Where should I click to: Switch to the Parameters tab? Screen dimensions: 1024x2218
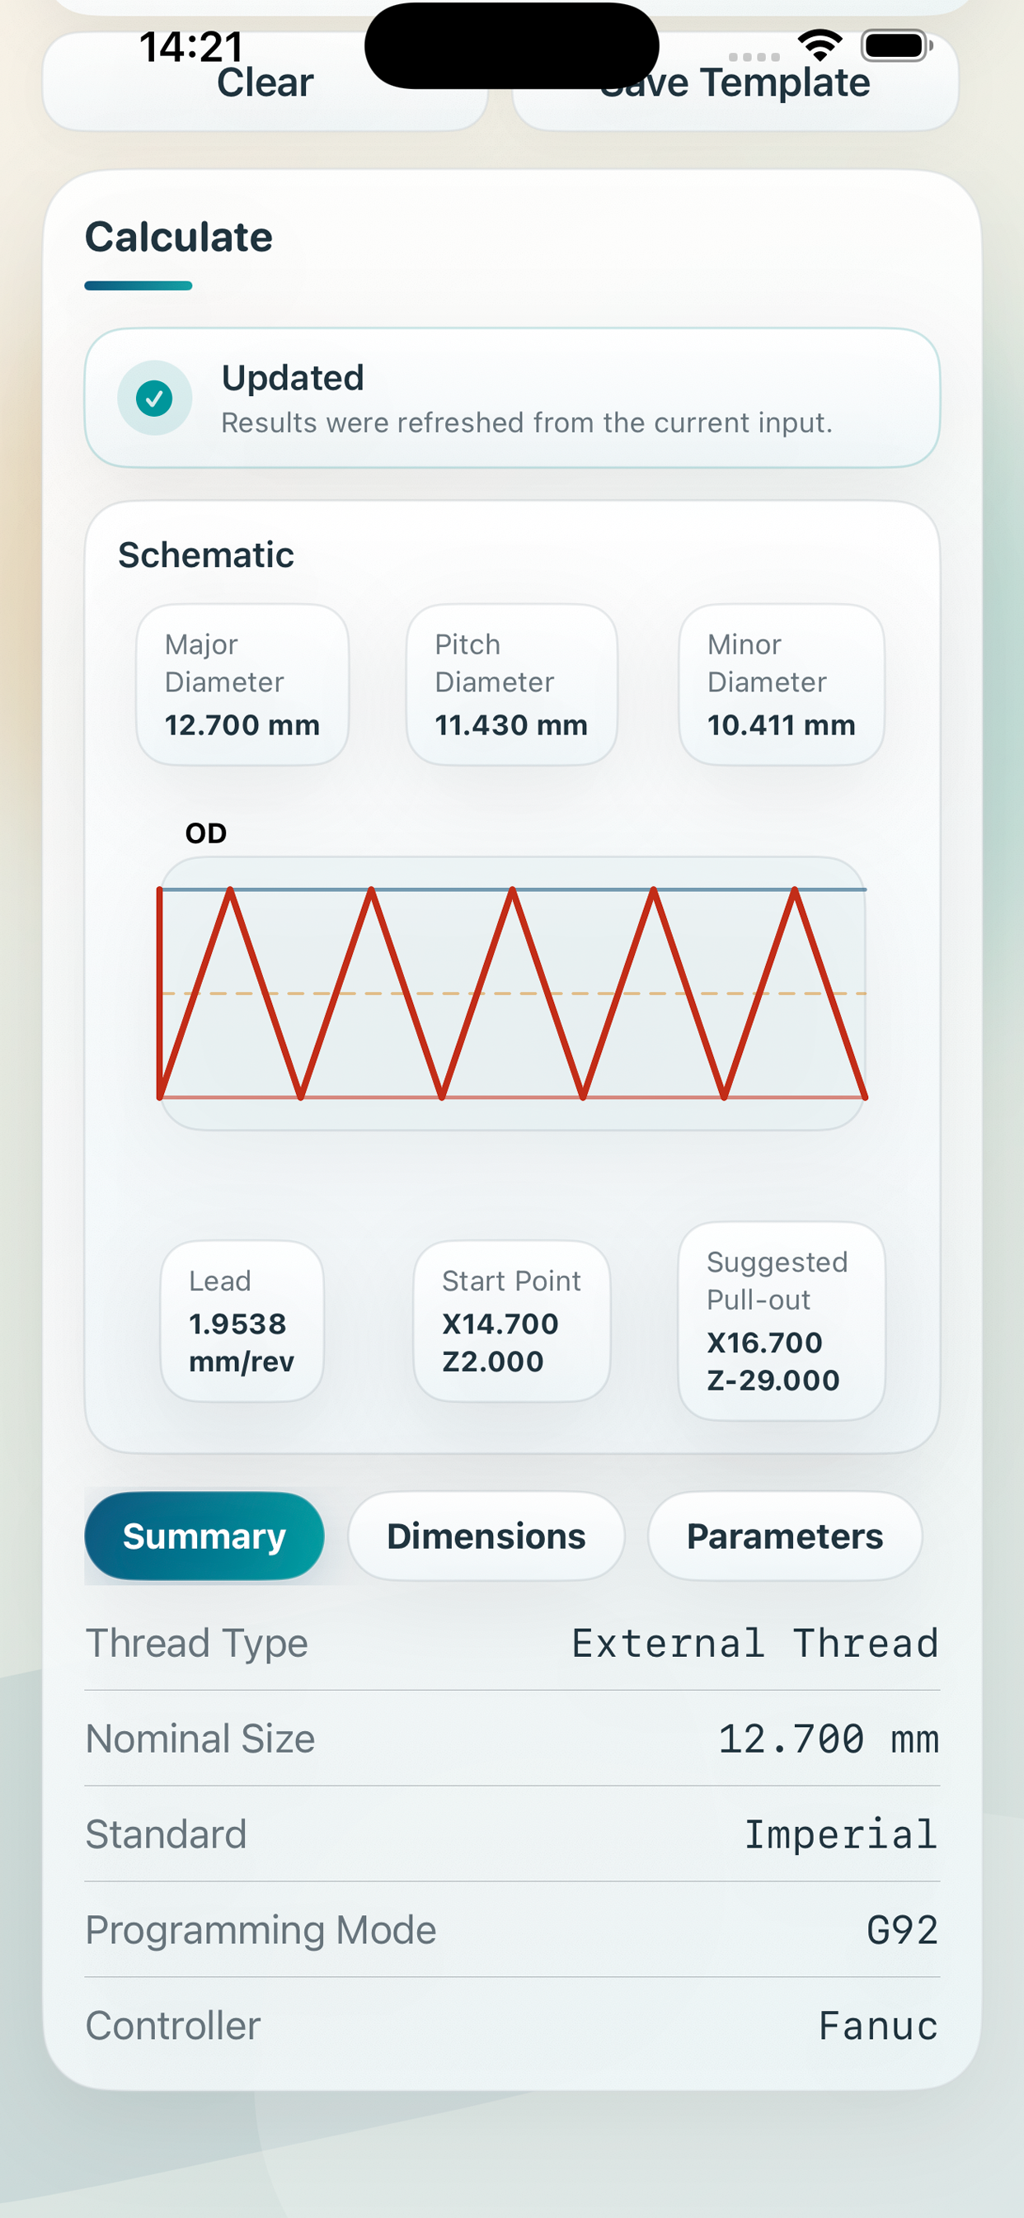[x=785, y=1536]
